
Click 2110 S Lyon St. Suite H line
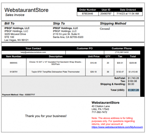[66, 34]
